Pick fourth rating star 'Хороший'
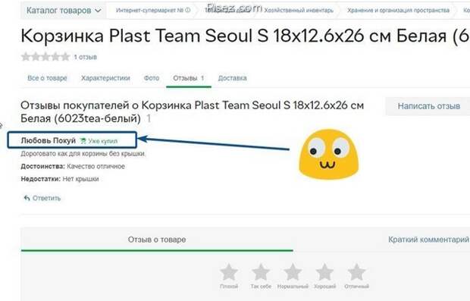Screen dimensions: 470x301 click(x=324, y=271)
